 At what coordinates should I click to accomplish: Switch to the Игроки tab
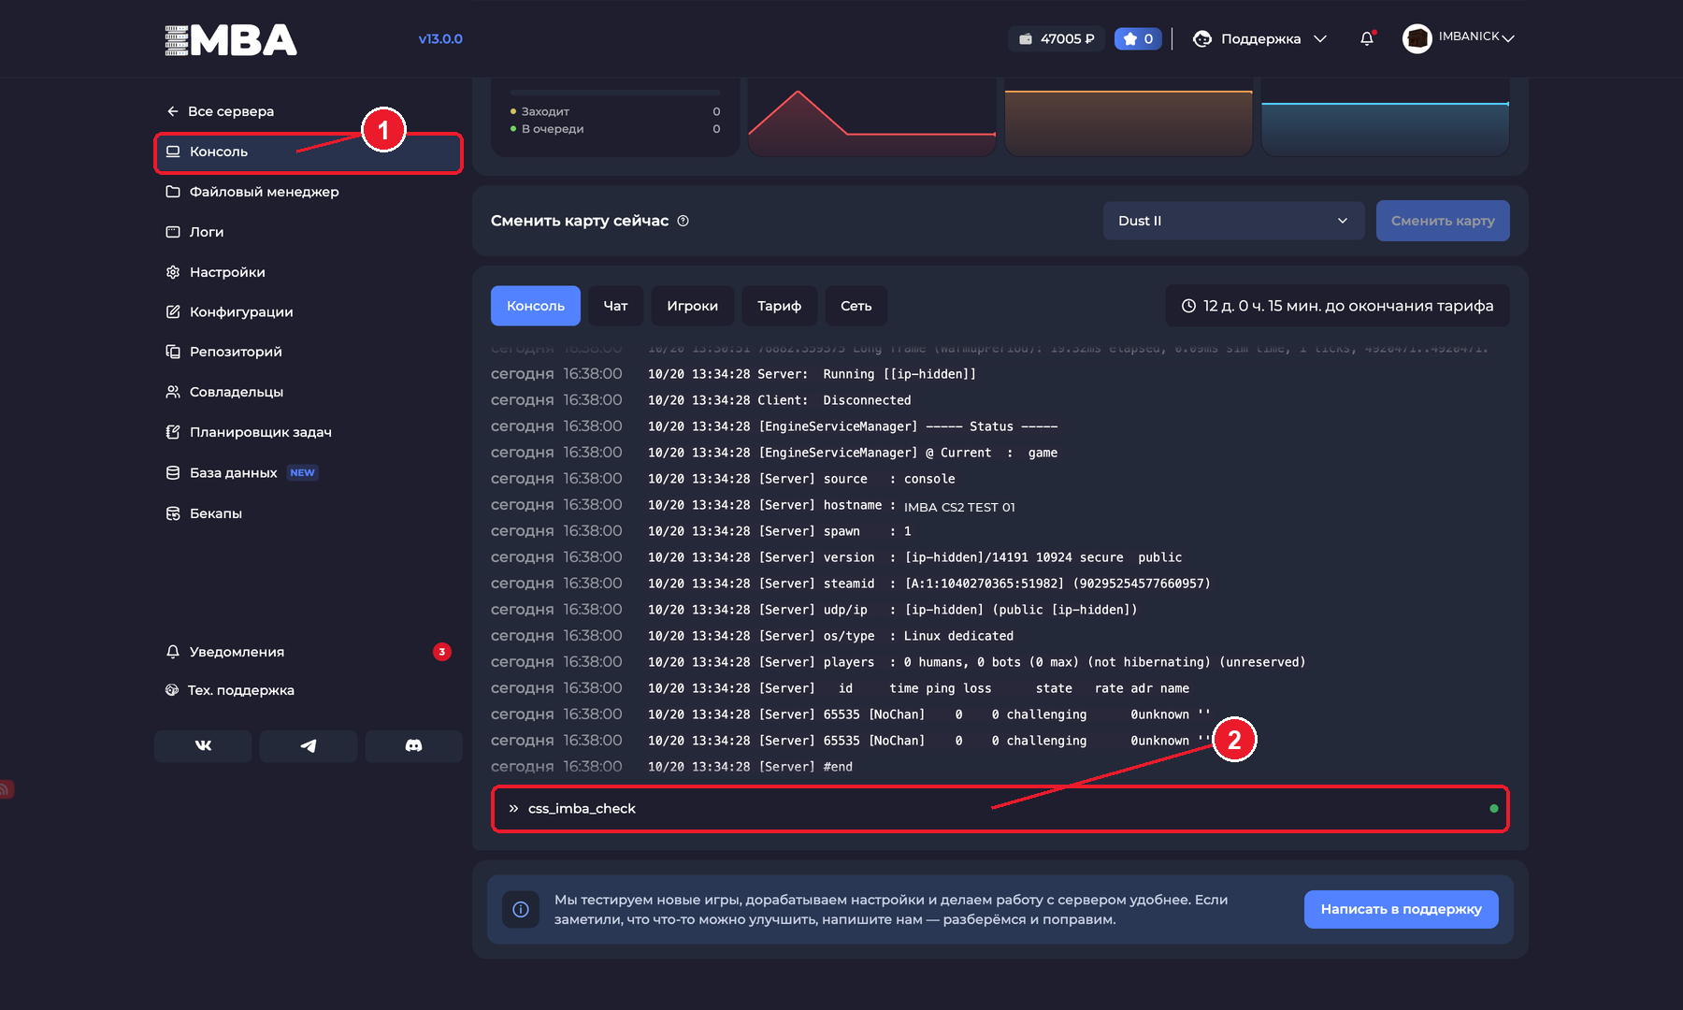click(x=693, y=306)
